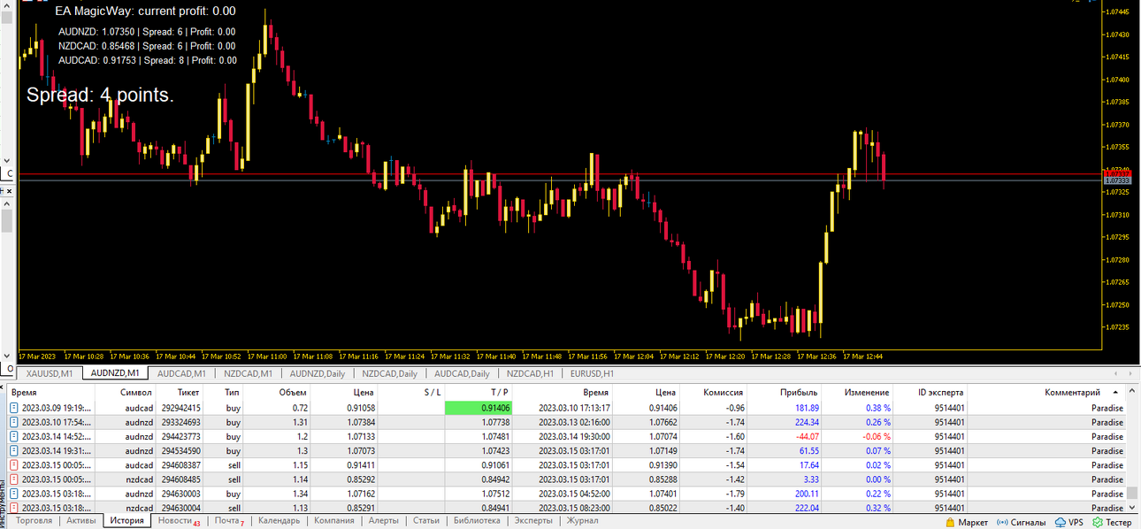
Task: Switch to the XAUUSD,M1 chart tab
Action: (50, 373)
